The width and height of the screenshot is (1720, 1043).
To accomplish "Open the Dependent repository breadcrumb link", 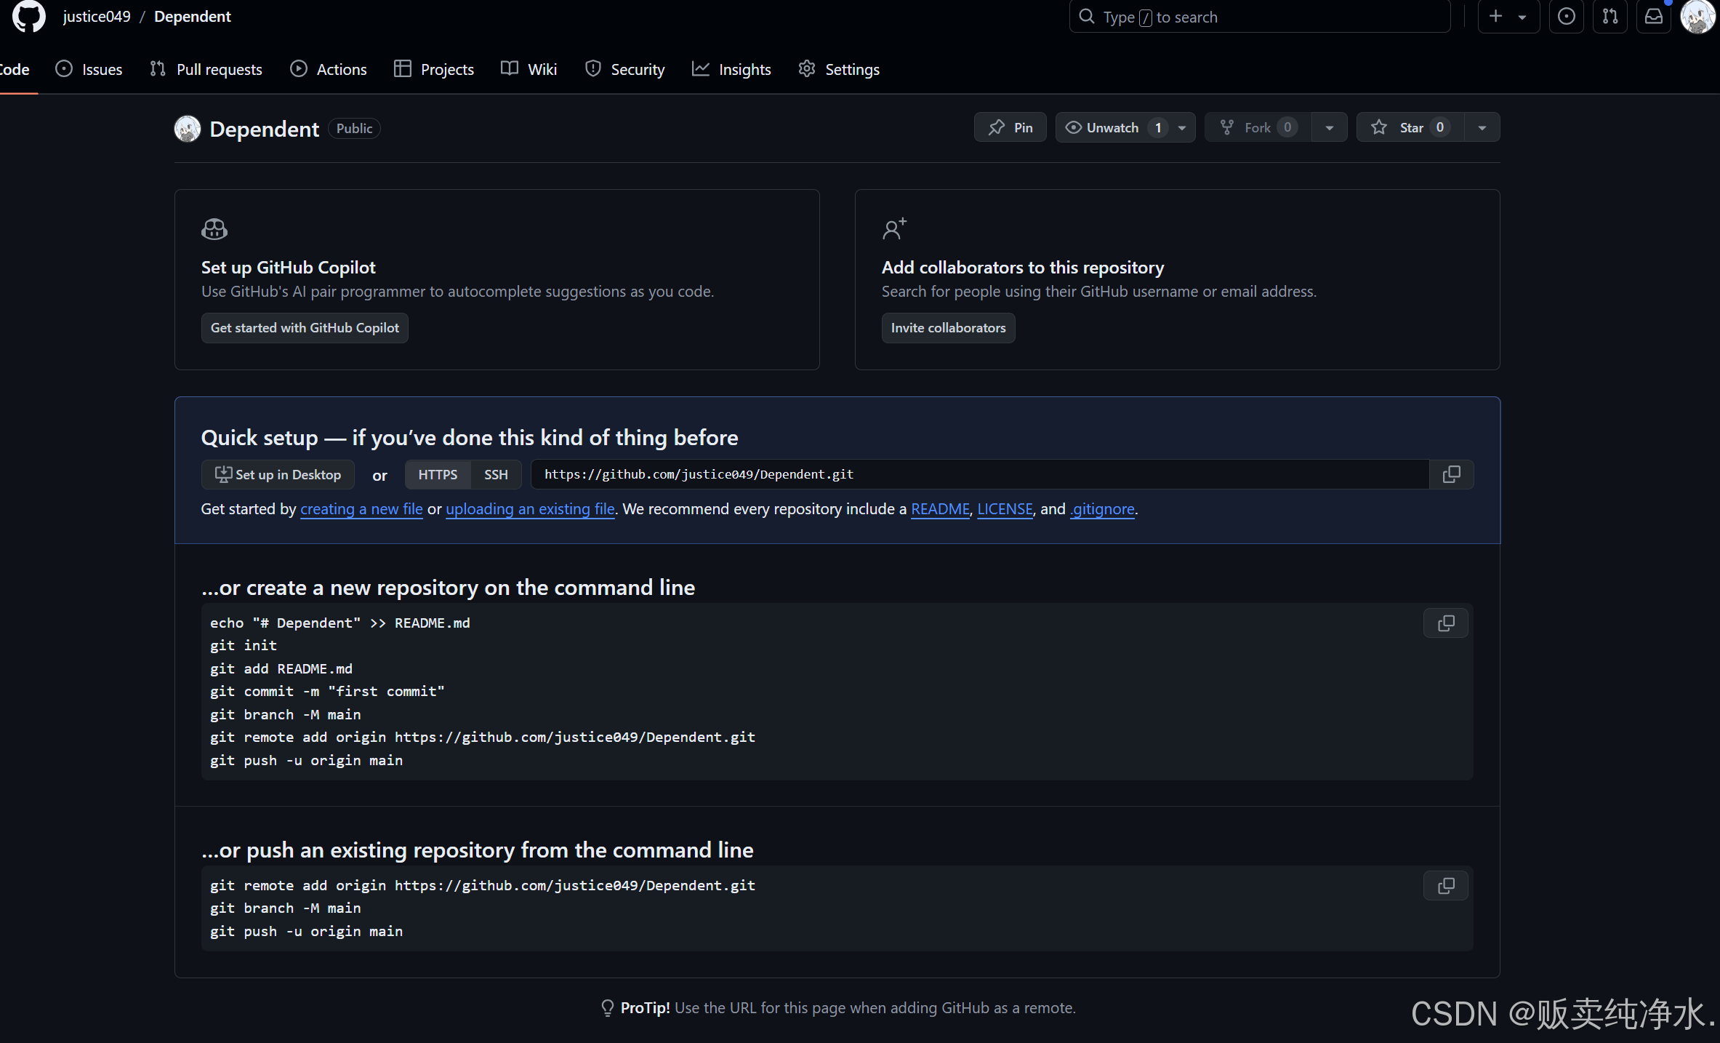I will 192,16.
